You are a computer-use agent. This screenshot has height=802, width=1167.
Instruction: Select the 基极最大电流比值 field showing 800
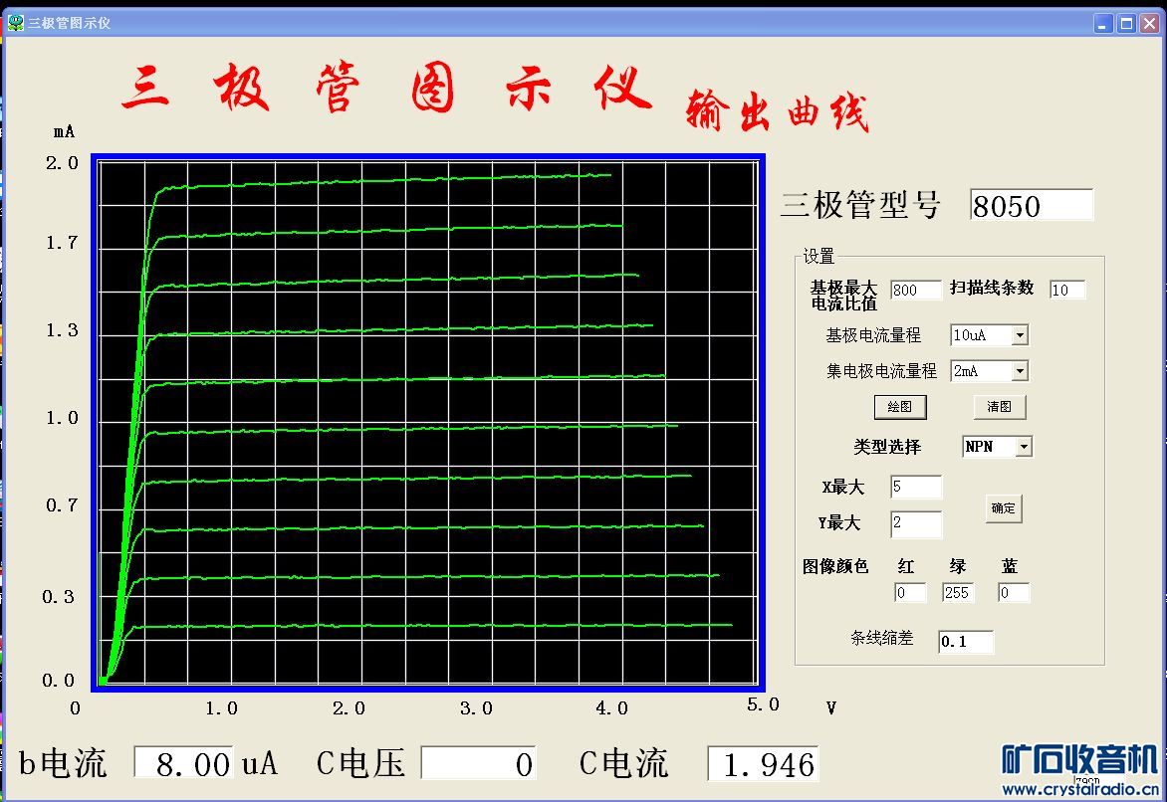(x=915, y=290)
